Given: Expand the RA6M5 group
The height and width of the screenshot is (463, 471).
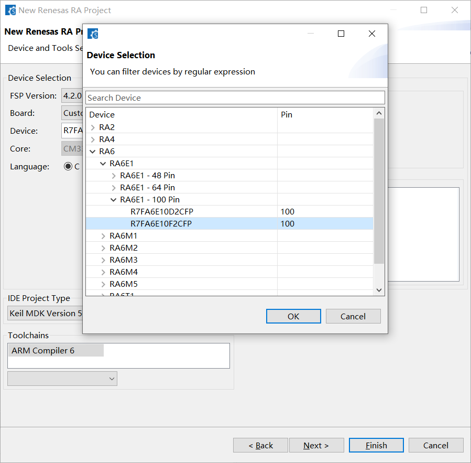Looking at the screenshot, I should click(103, 284).
